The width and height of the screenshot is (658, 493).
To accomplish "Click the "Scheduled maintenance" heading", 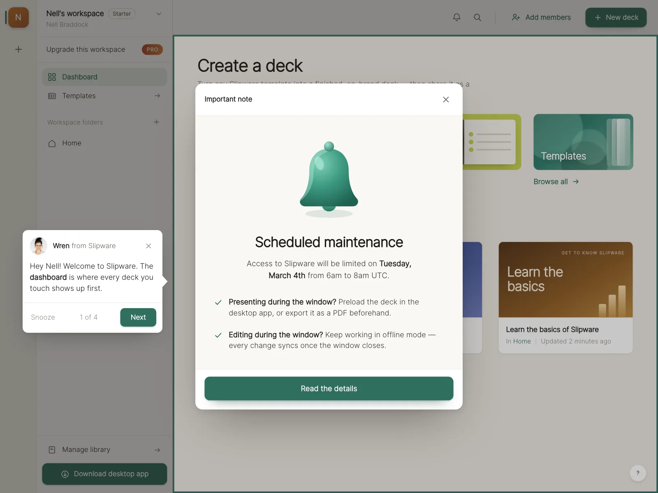I will pyautogui.click(x=329, y=242).
